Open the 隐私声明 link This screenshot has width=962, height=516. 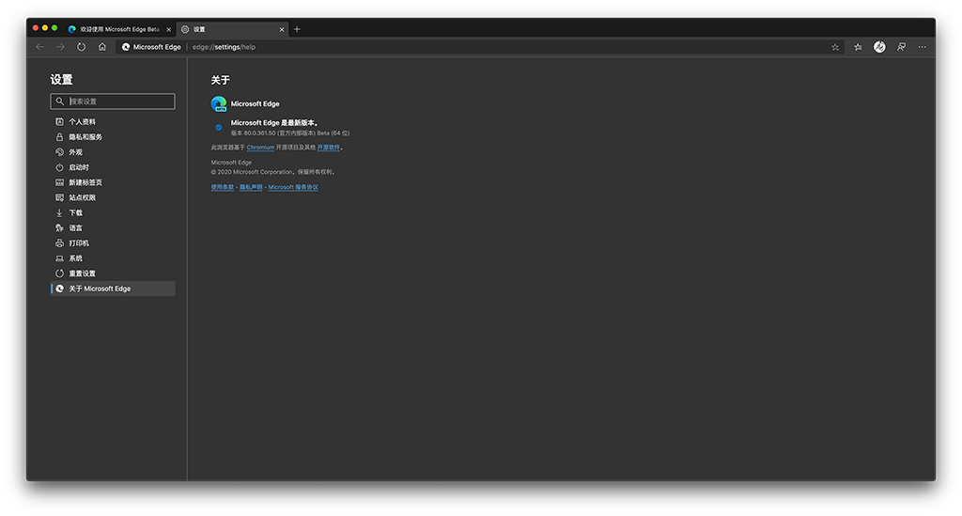coord(251,187)
